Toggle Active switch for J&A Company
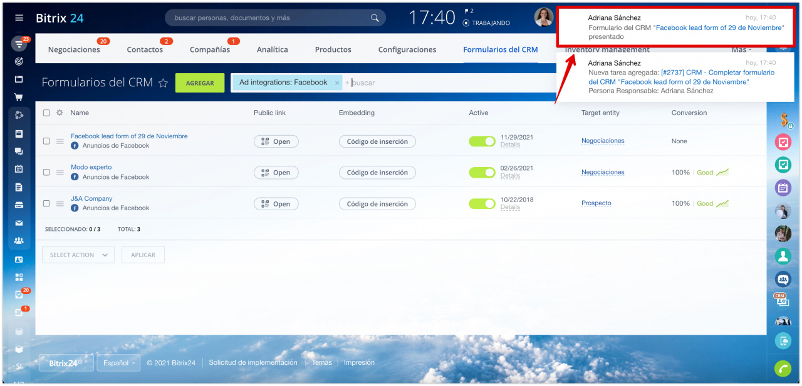 [x=482, y=204]
